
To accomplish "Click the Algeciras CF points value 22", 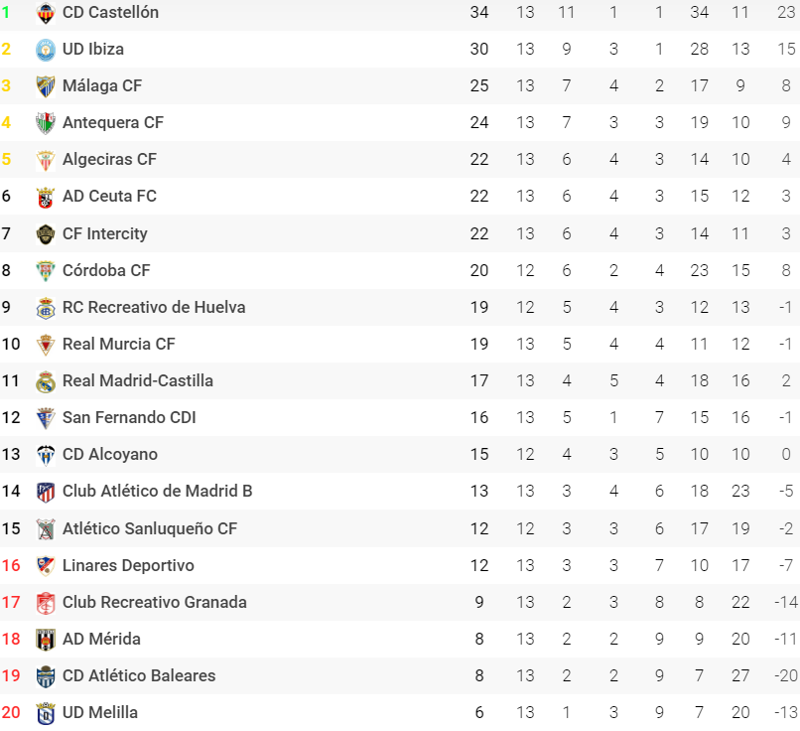I will [x=479, y=160].
